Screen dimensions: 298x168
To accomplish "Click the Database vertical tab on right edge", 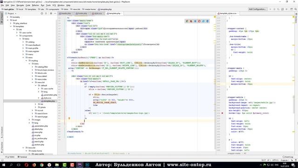I will [296, 18].
